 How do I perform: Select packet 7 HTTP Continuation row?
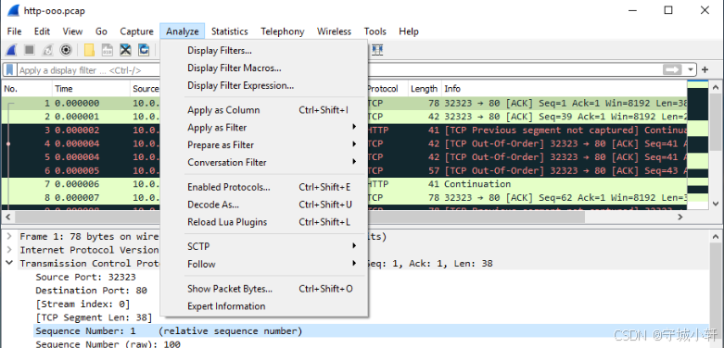pos(344,184)
